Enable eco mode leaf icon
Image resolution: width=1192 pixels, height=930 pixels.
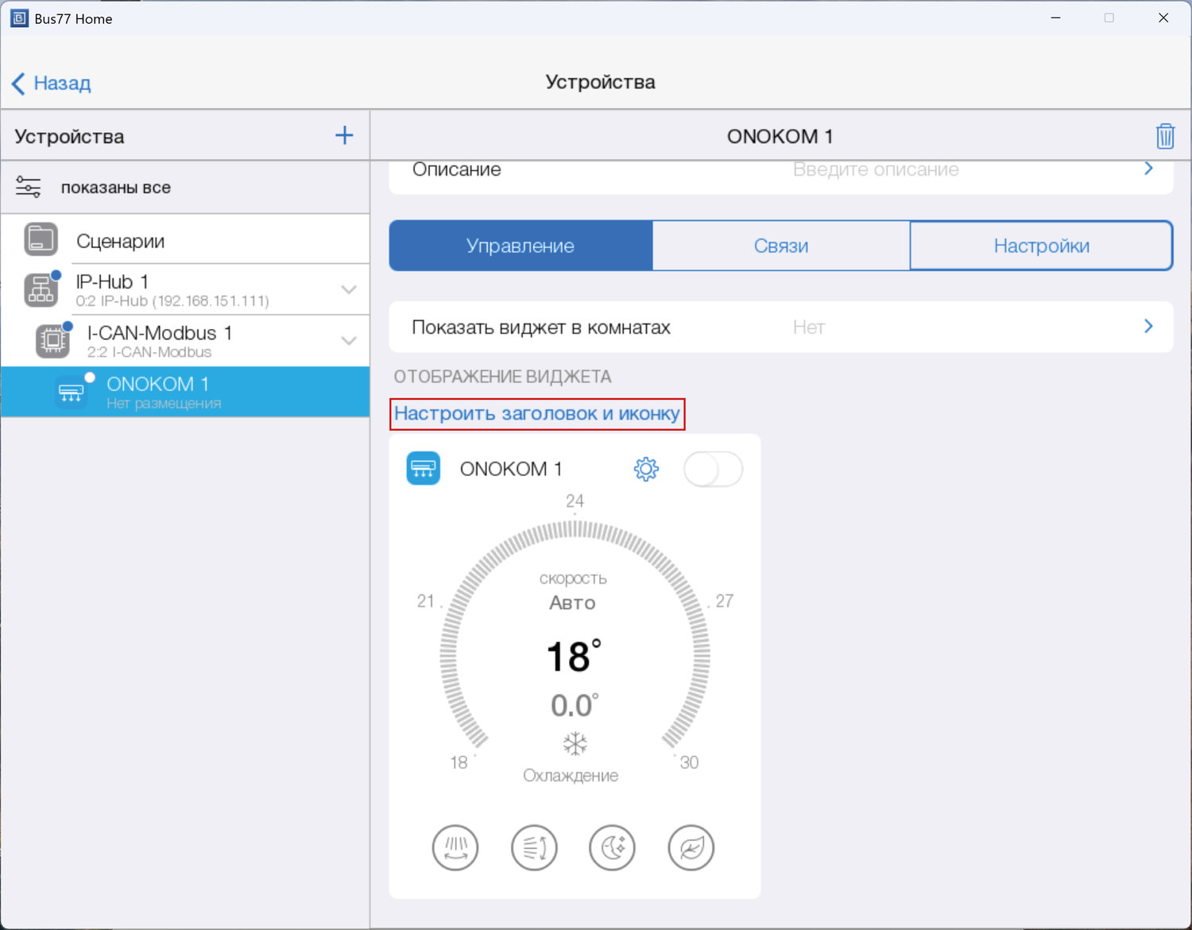pyautogui.click(x=691, y=847)
